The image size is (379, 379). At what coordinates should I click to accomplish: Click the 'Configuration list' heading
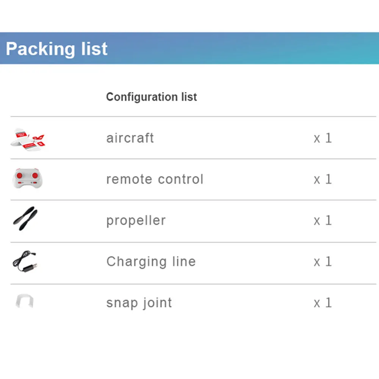[x=152, y=97]
